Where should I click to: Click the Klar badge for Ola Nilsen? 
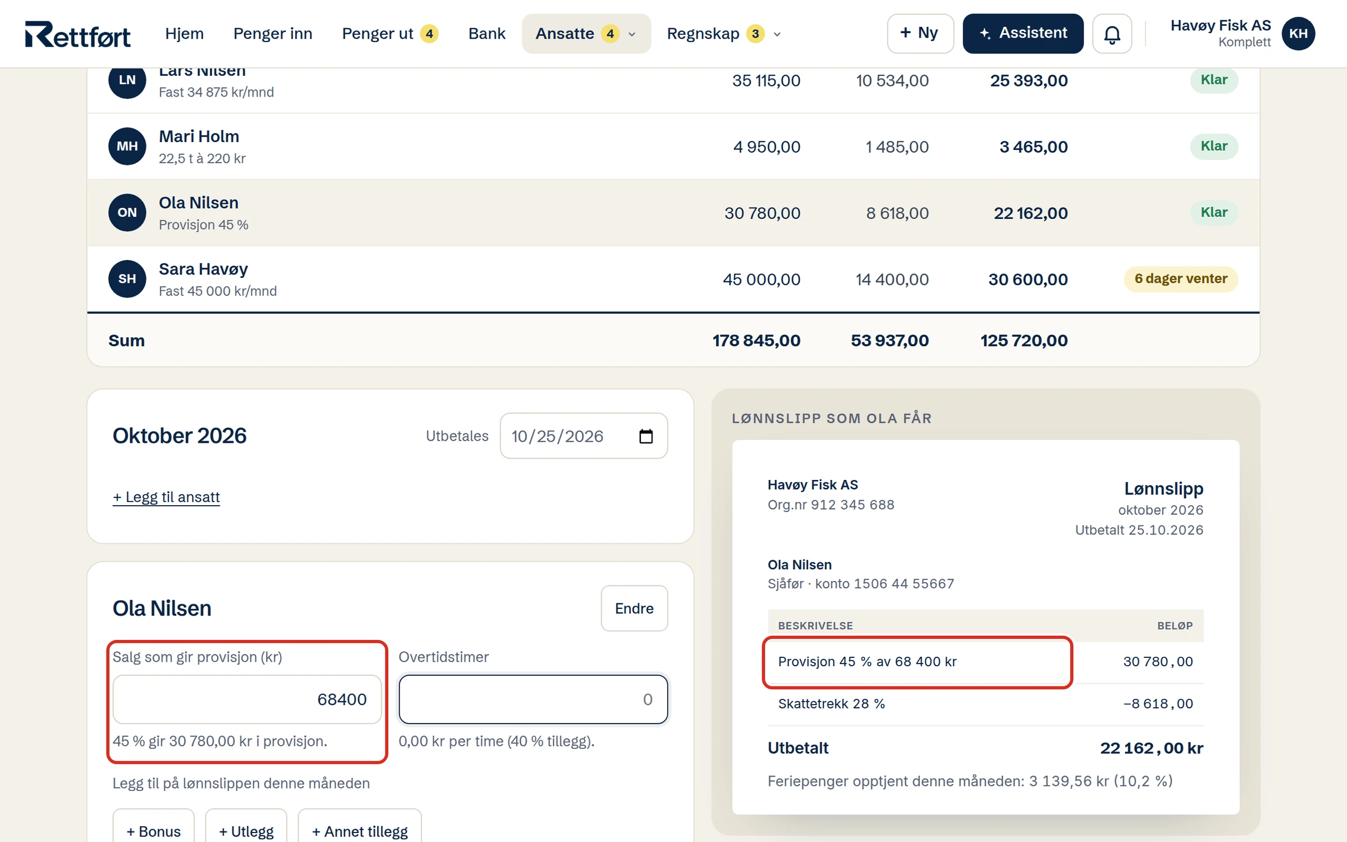1214,213
